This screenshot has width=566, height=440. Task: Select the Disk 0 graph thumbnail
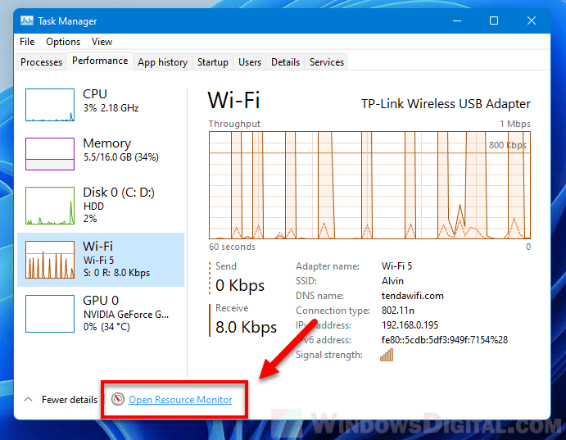(x=50, y=206)
